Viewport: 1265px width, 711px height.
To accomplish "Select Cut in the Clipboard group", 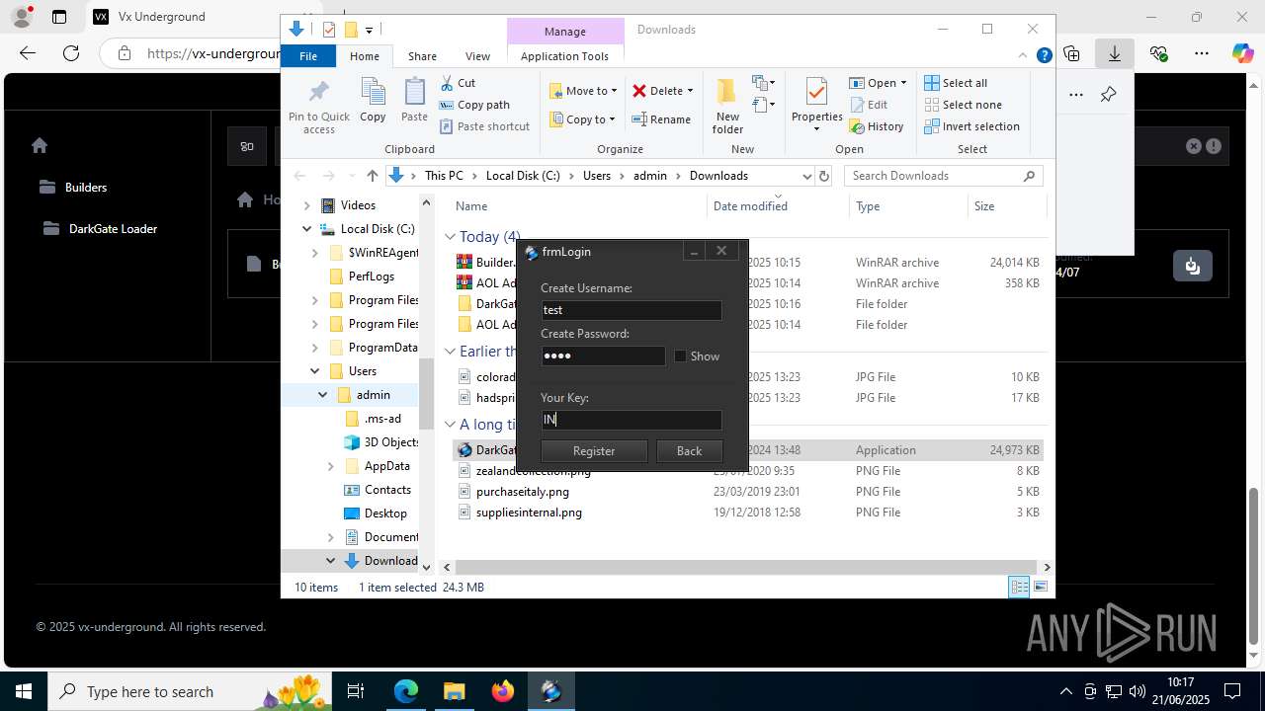I will [x=458, y=83].
